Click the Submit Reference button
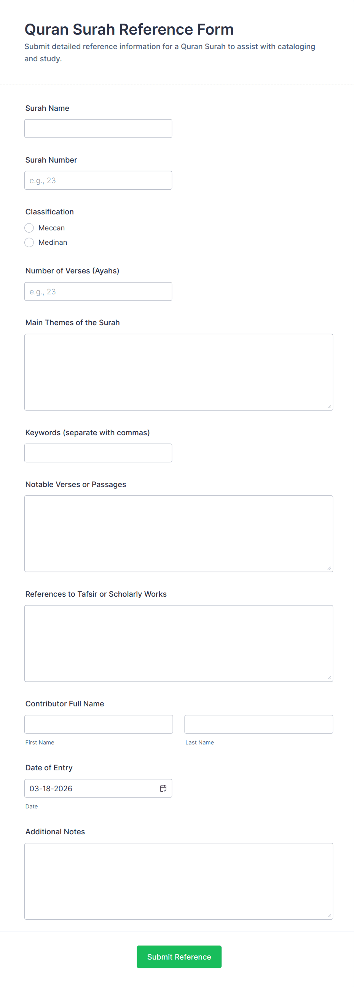 pyautogui.click(x=179, y=957)
